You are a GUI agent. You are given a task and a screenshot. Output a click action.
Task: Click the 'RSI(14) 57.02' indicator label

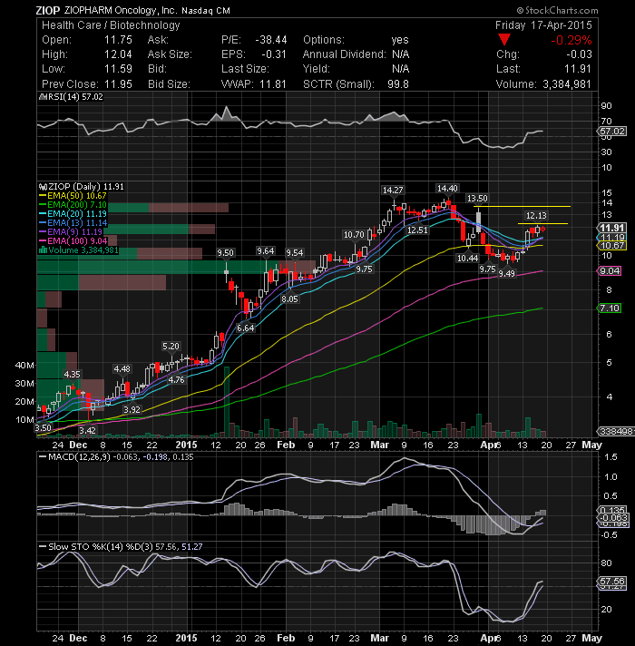pos(75,97)
